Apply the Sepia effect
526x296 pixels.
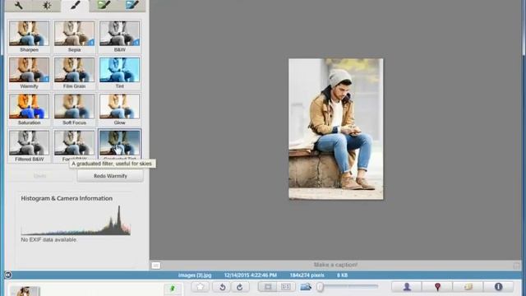tap(74, 36)
